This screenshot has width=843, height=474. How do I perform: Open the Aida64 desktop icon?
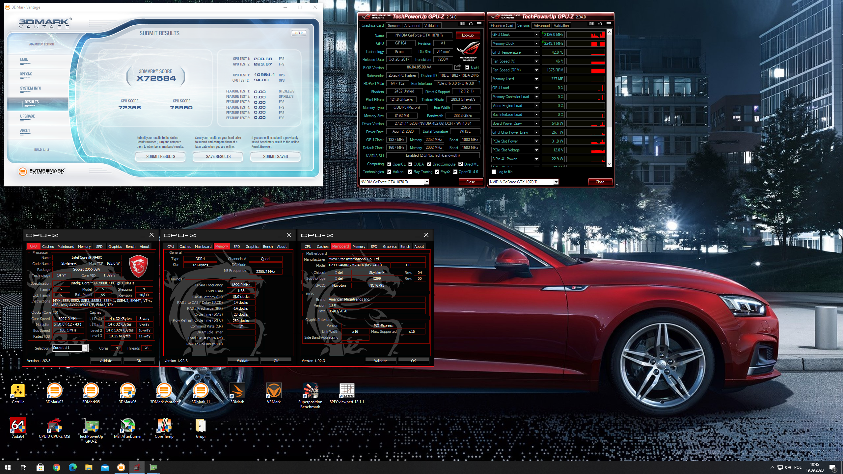tap(18, 428)
